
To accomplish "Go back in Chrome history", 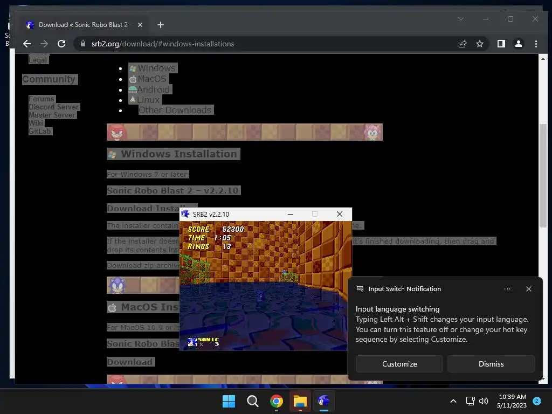I will (27, 44).
